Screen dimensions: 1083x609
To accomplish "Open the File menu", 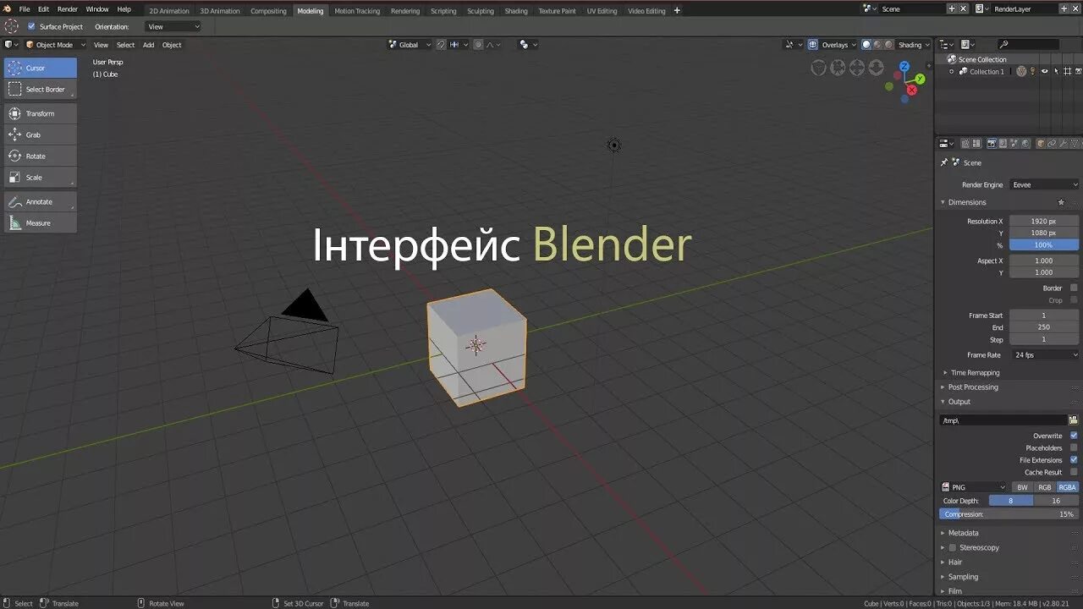I will 25,9.
